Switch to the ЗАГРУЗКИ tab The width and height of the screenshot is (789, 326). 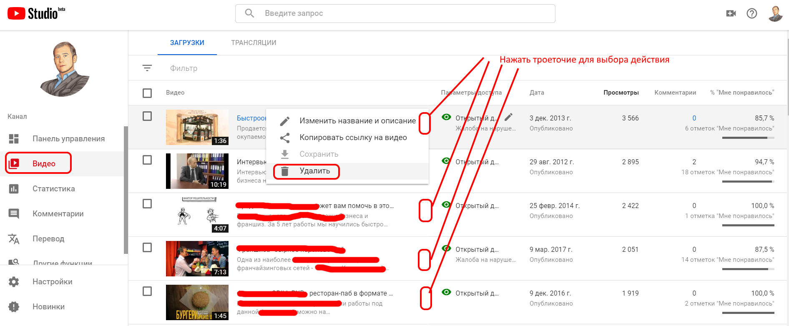(187, 43)
